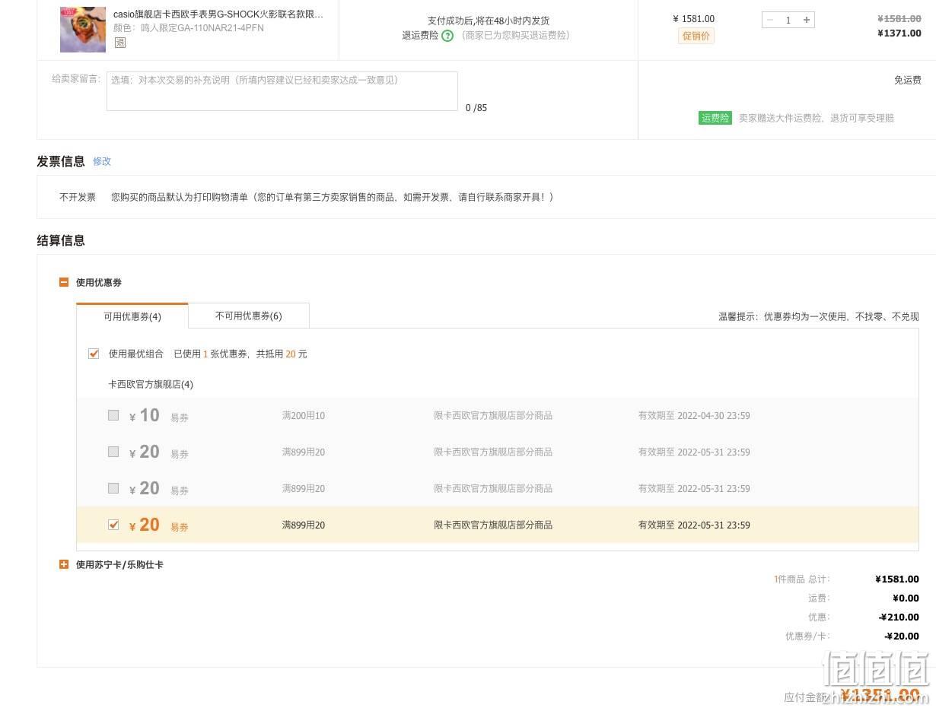Click 修改 next to 发票信息

pos(102,161)
